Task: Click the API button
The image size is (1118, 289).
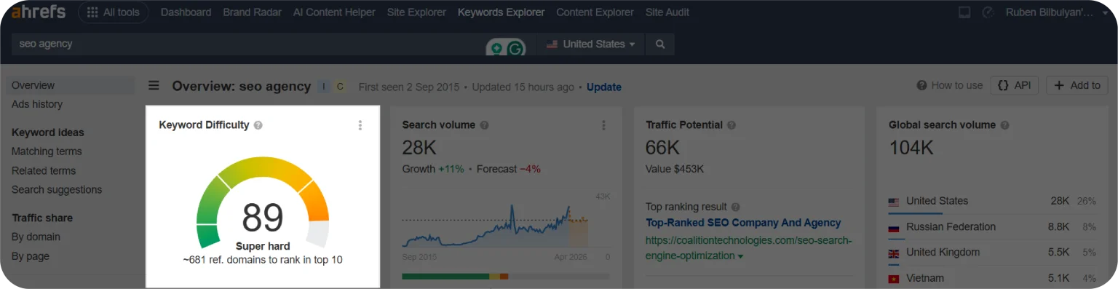Action: (1014, 85)
